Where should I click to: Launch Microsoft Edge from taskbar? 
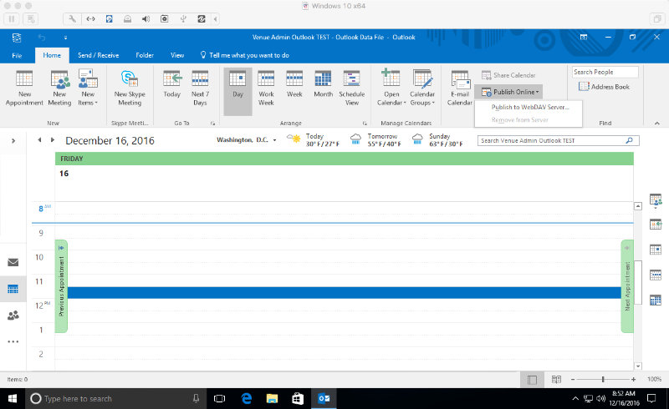(246, 399)
